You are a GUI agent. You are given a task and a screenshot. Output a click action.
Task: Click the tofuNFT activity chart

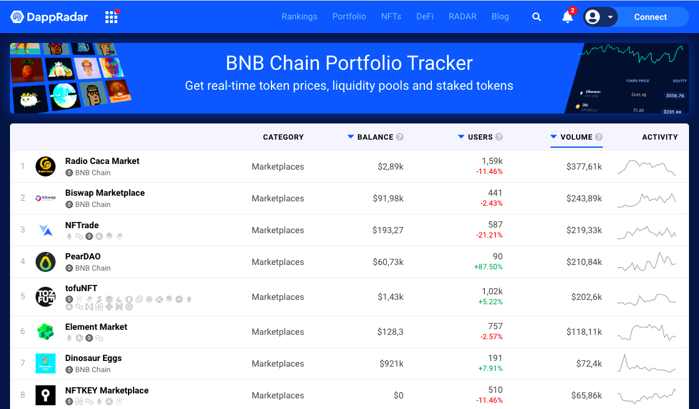(x=647, y=299)
